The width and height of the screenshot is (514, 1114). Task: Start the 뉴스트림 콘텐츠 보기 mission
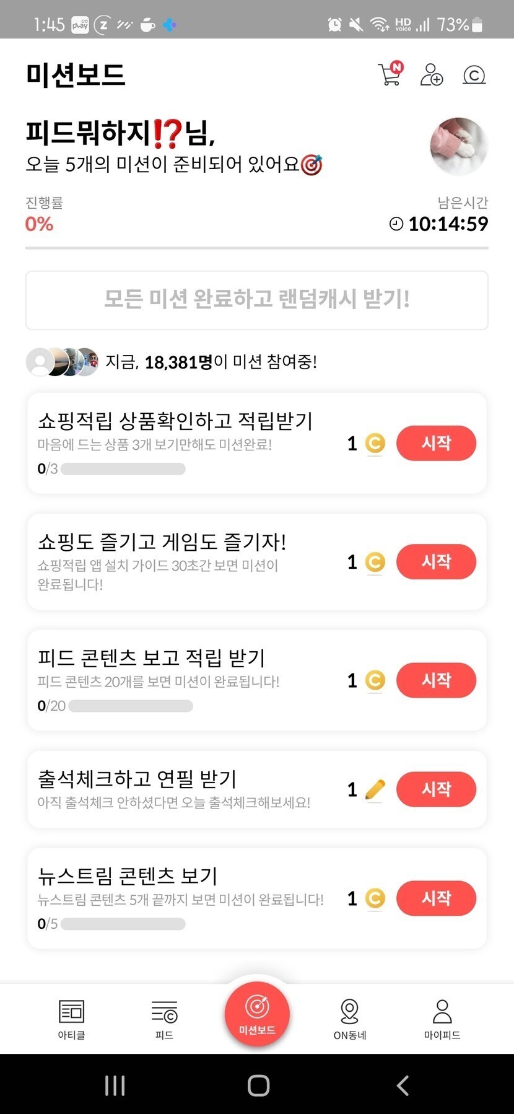point(436,898)
